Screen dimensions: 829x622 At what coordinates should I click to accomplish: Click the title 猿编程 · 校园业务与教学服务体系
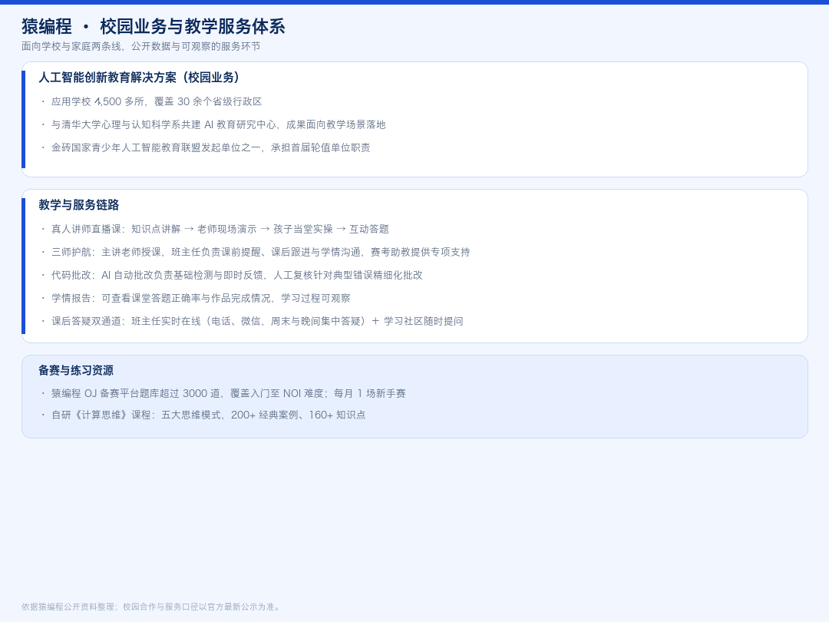154,26
